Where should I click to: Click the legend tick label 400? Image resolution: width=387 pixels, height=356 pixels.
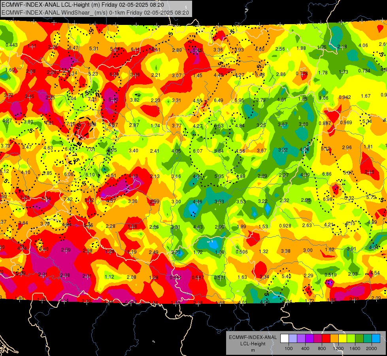(x=305, y=348)
